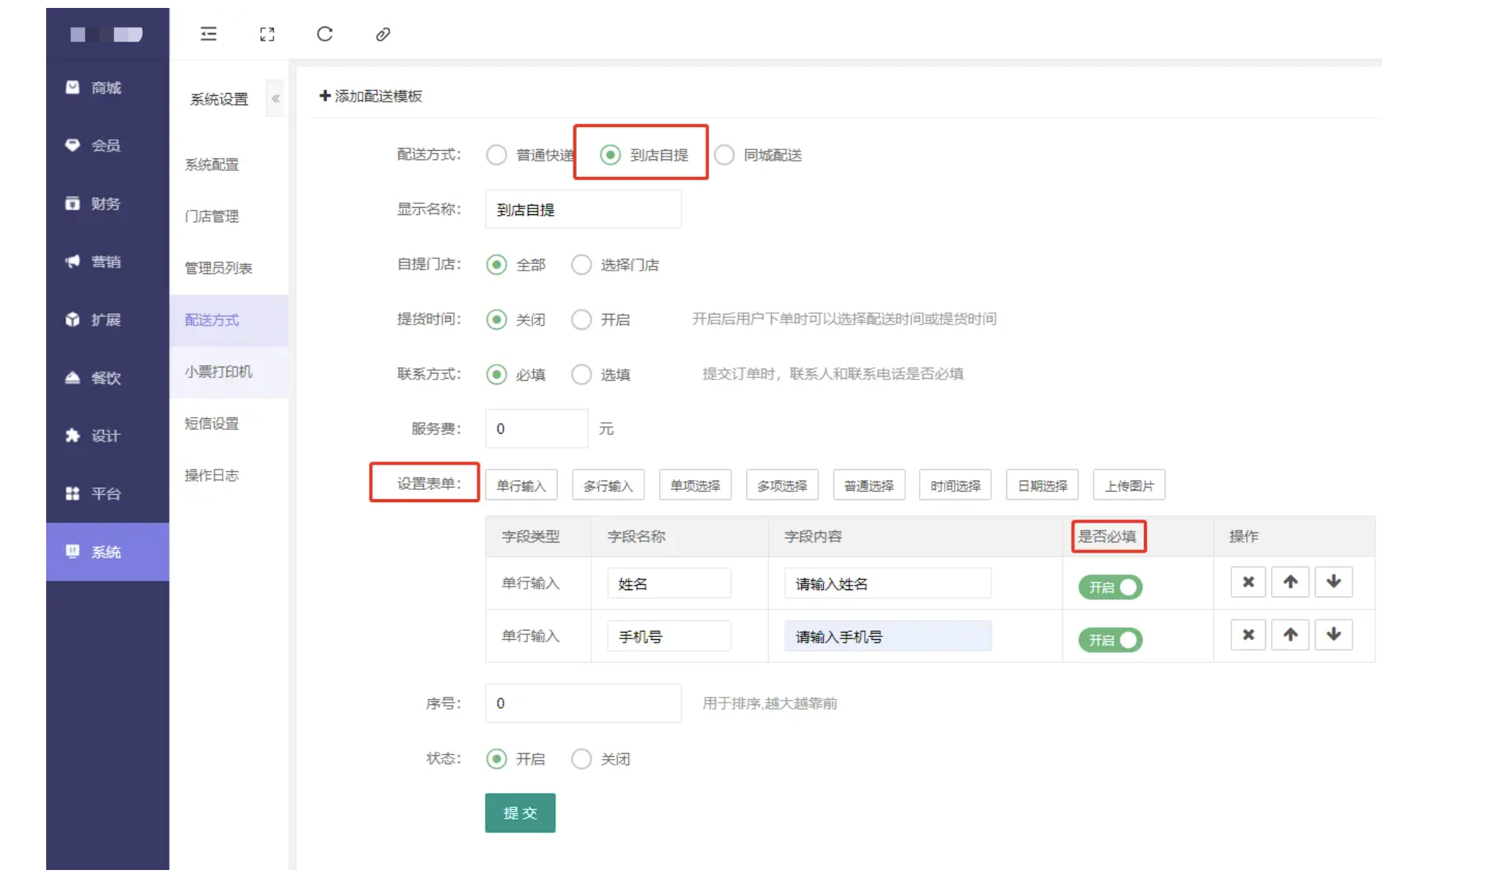Edit the 手机号 field name input
Image resolution: width=1496 pixels, height=883 pixels.
[x=669, y=636]
